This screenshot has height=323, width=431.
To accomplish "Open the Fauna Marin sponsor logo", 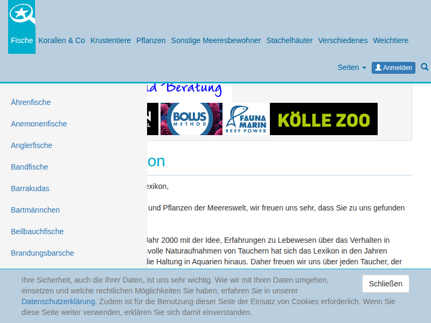I will point(246,119).
